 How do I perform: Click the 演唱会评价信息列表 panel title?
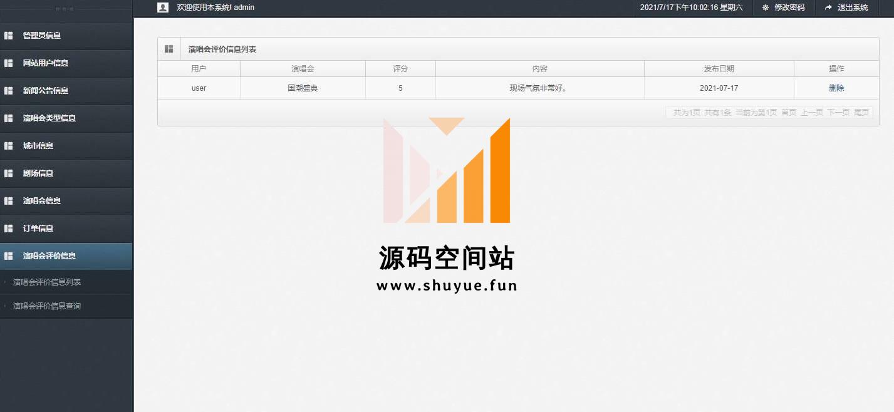222,49
